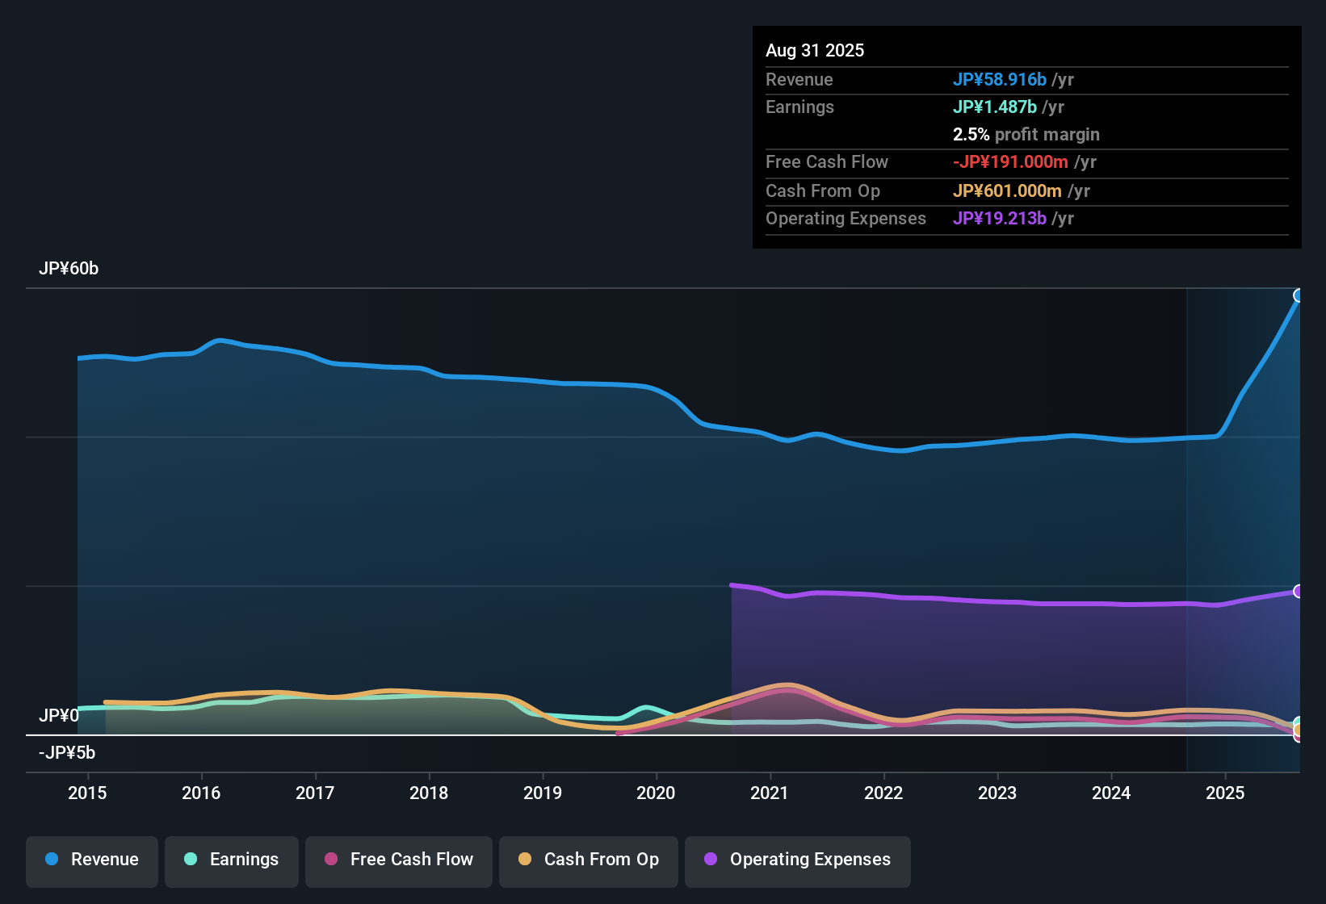
Task: Select the 2015 label on the time axis
Action: coord(87,793)
